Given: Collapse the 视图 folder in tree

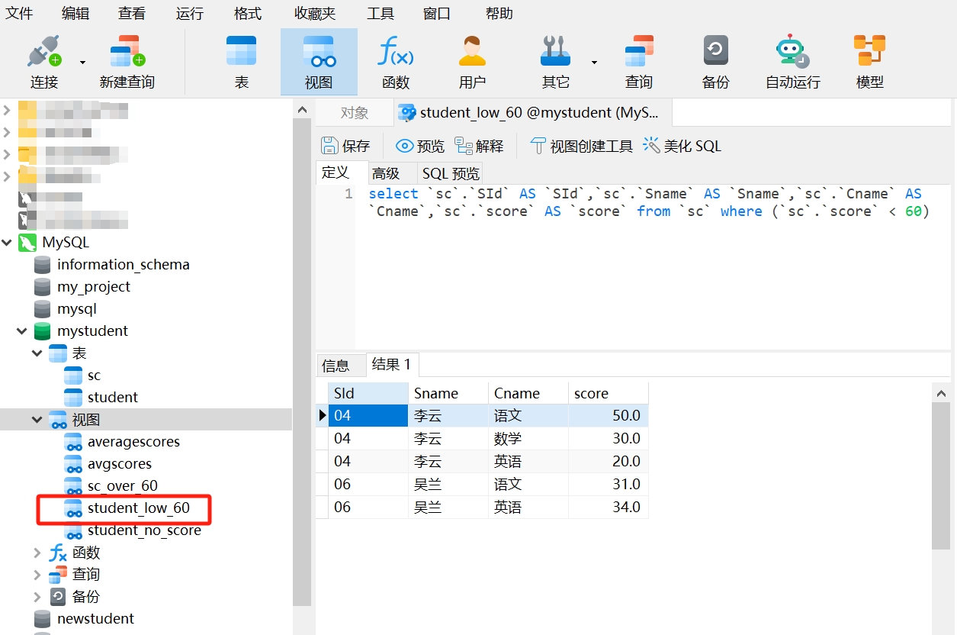Looking at the screenshot, I should pos(37,420).
